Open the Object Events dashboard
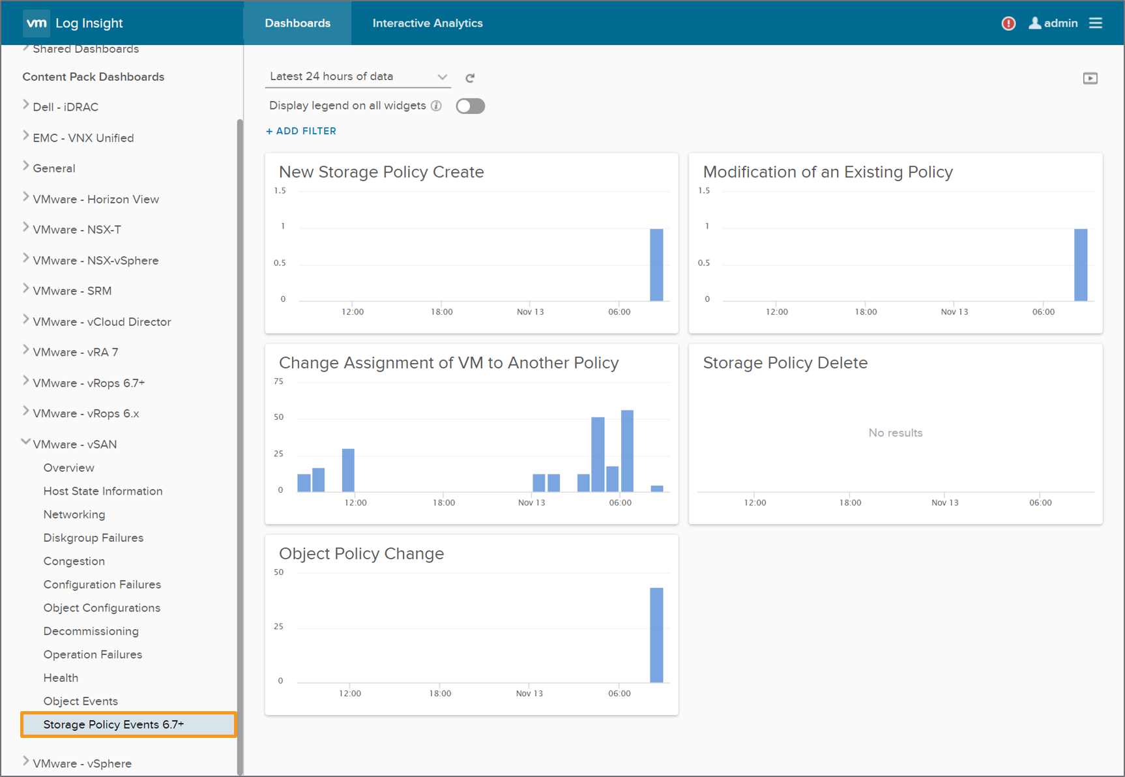Screen dimensions: 1125x777 point(80,701)
